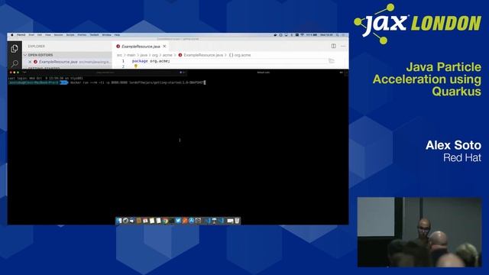Click the Wi-Fi status icon in the menu bar
The width and height of the screenshot is (489, 275).
pyautogui.click(x=302, y=35)
